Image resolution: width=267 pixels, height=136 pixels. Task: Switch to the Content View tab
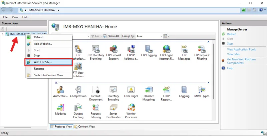pyautogui.click(x=84, y=126)
